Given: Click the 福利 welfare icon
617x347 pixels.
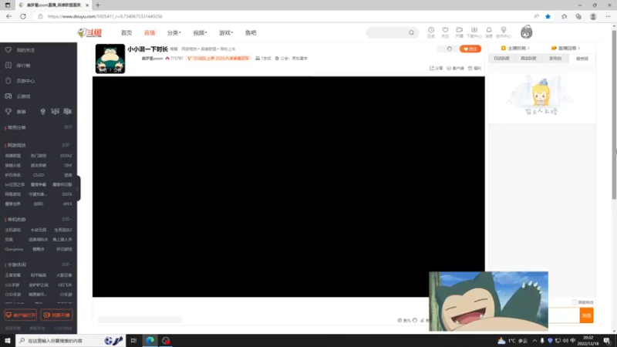Looking at the screenshot, I should pos(474,68).
